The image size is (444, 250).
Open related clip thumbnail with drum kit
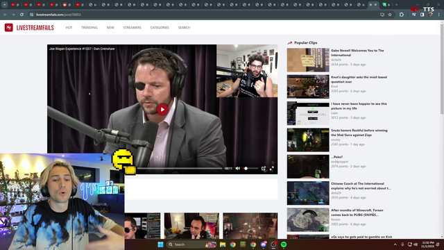click(250, 226)
